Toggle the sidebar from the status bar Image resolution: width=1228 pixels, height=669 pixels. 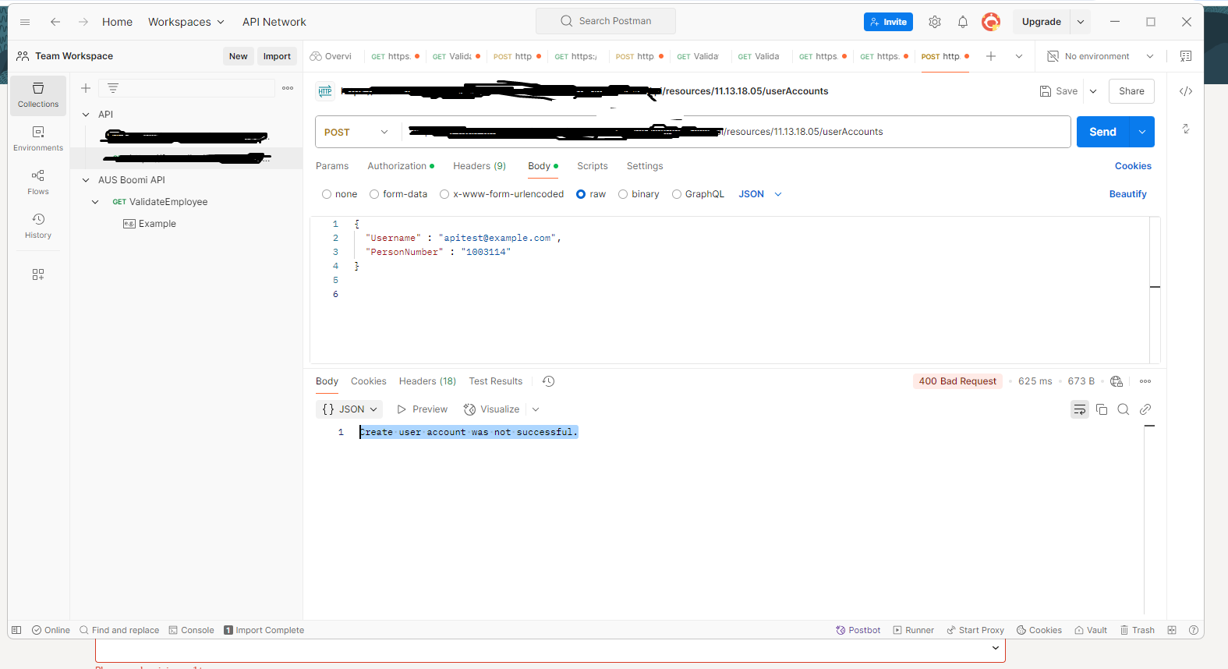16,630
